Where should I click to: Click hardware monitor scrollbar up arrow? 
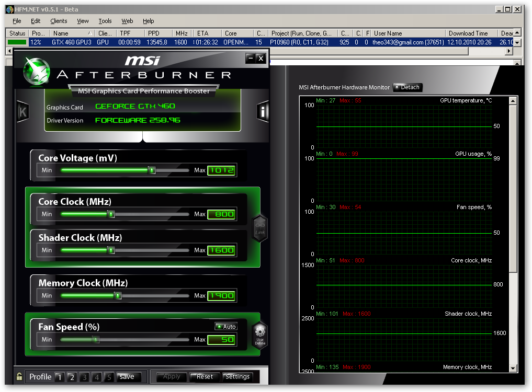pyautogui.click(x=513, y=101)
